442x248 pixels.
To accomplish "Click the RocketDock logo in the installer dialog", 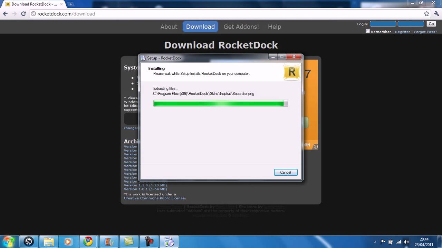I will [292, 72].
